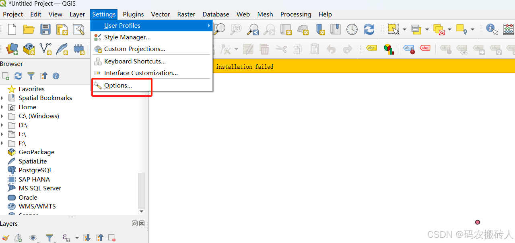Screen dimensions: 515x243
Task: Filter the Layers legend funnel icon
Action: click(49, 238)
